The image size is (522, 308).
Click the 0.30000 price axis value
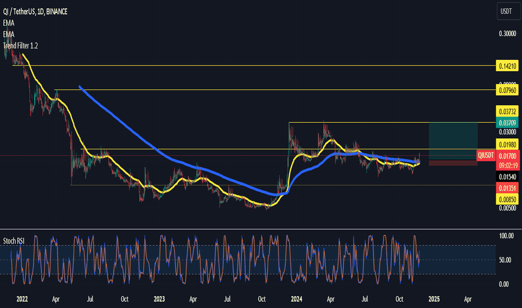tap(507, 34)
